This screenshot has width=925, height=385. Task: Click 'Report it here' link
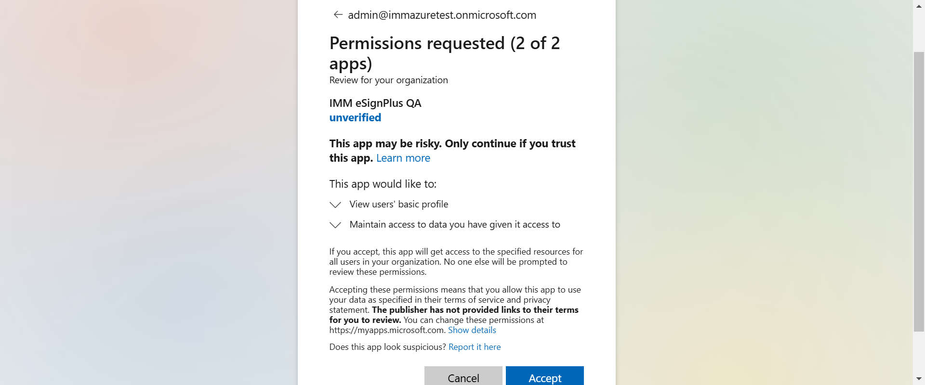[474, 347]
